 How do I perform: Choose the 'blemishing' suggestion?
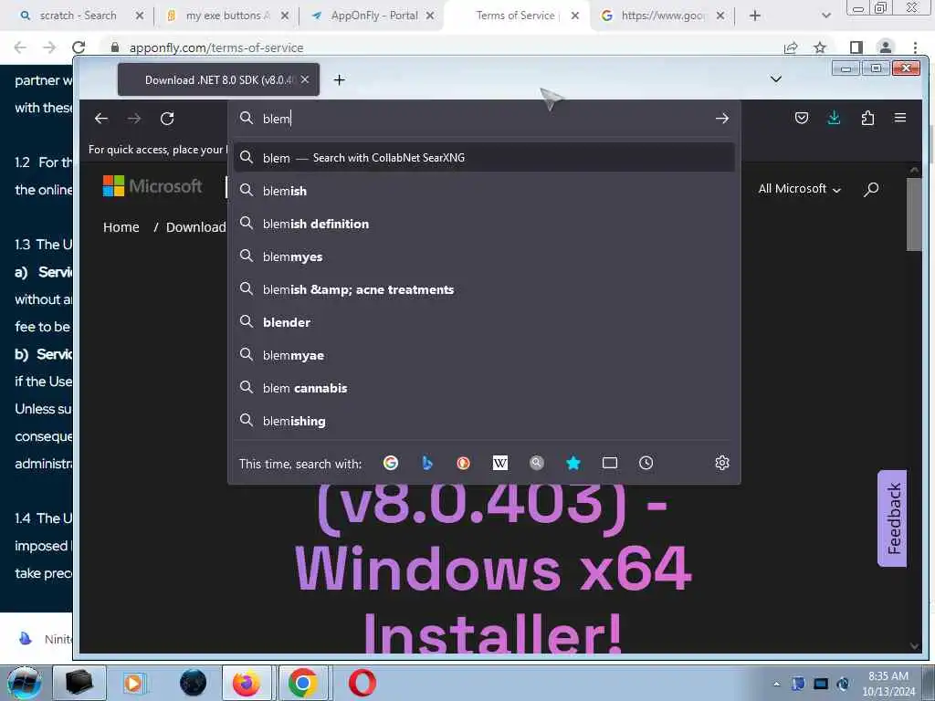tap(484, 420)
